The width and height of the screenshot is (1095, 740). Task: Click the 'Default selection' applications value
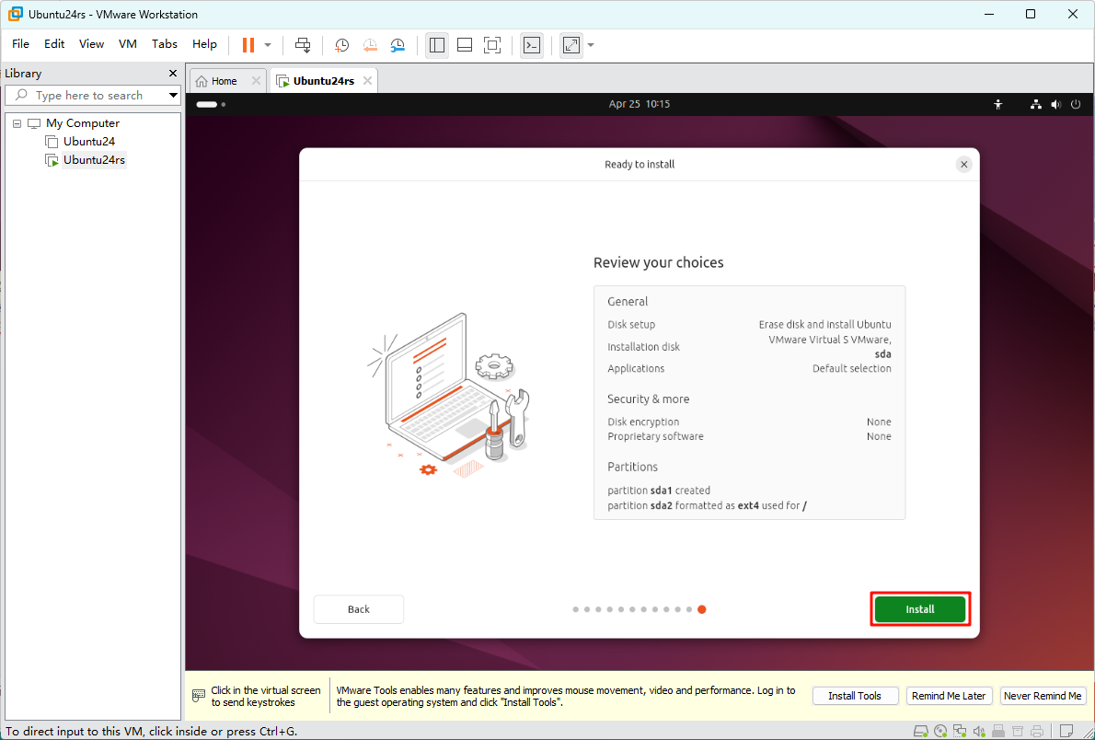(852, 369)
